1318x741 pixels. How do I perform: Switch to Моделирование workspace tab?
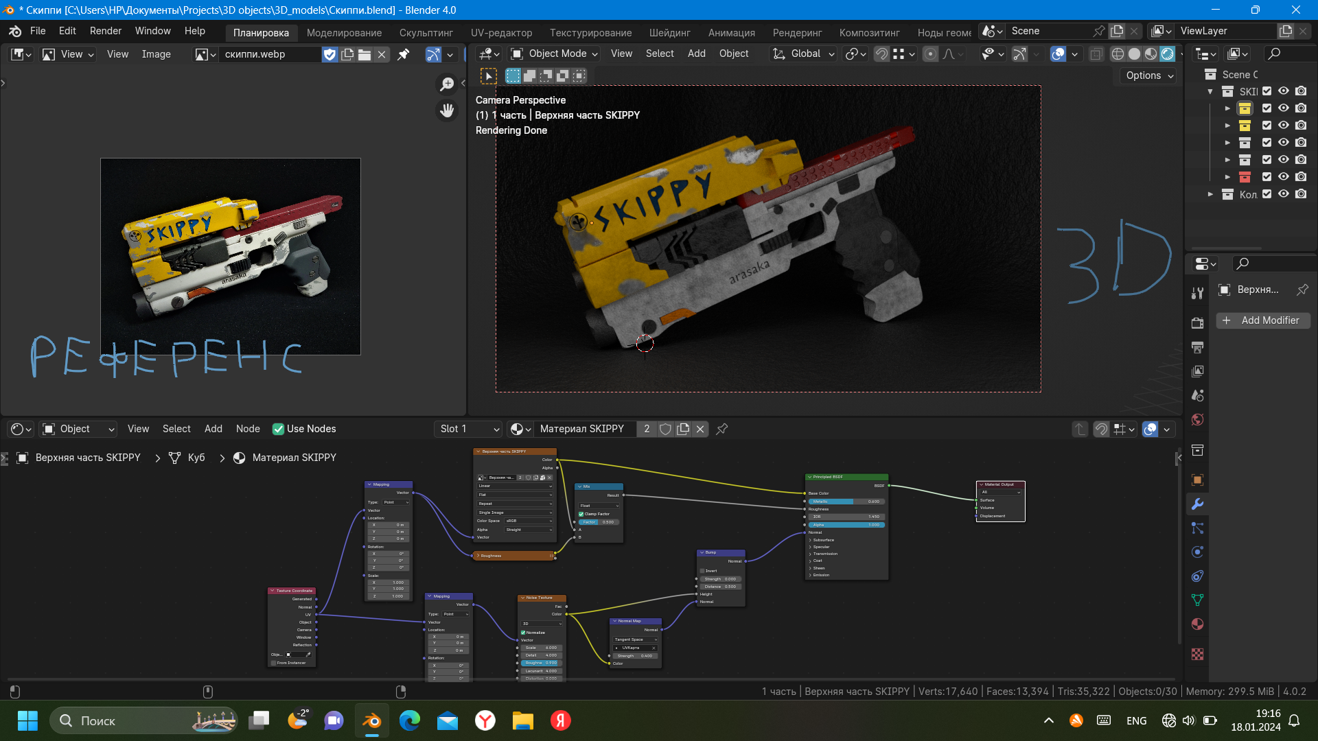click(x=344, y=32)
